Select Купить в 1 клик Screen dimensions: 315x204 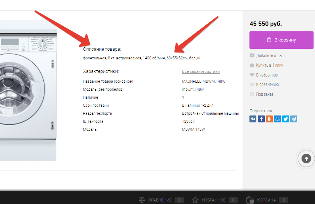(x=269, y=65)
